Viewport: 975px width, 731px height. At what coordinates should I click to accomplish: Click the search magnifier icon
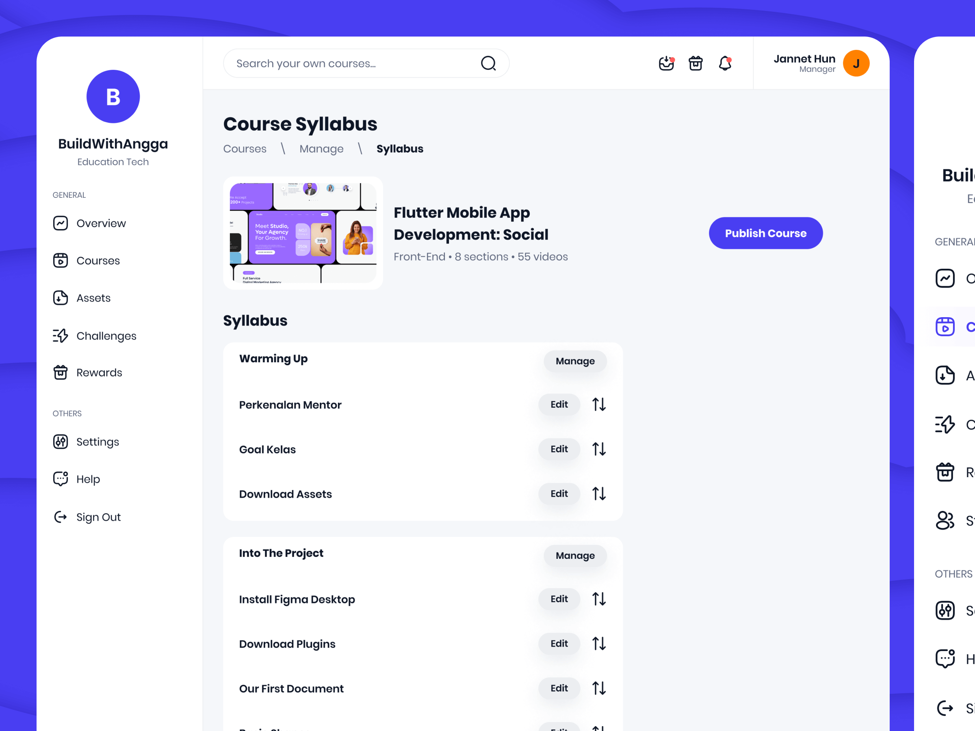point(488,63)
